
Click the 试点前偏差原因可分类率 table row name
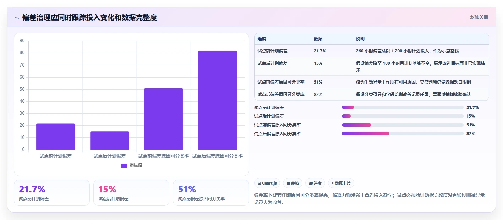pyautogui.click(x=281, y=82)
